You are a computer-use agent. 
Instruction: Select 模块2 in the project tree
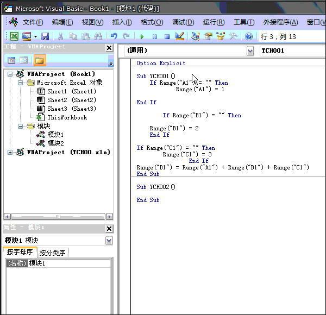[x=55, y=143]
